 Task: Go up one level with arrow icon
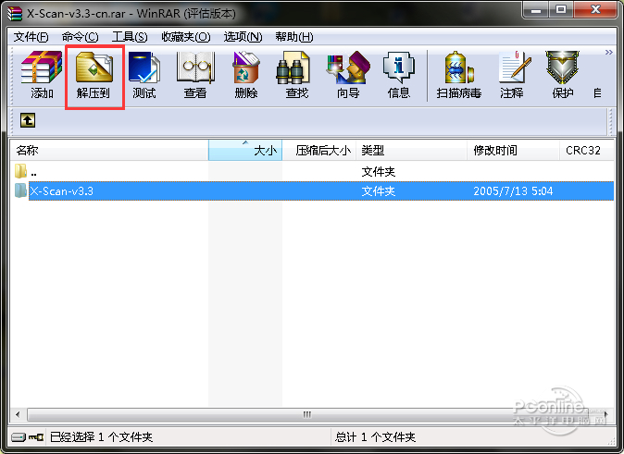(28, 120)
